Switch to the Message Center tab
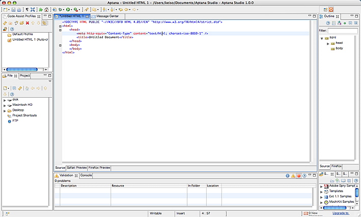The image size is (361, 217). click(107, 16)
